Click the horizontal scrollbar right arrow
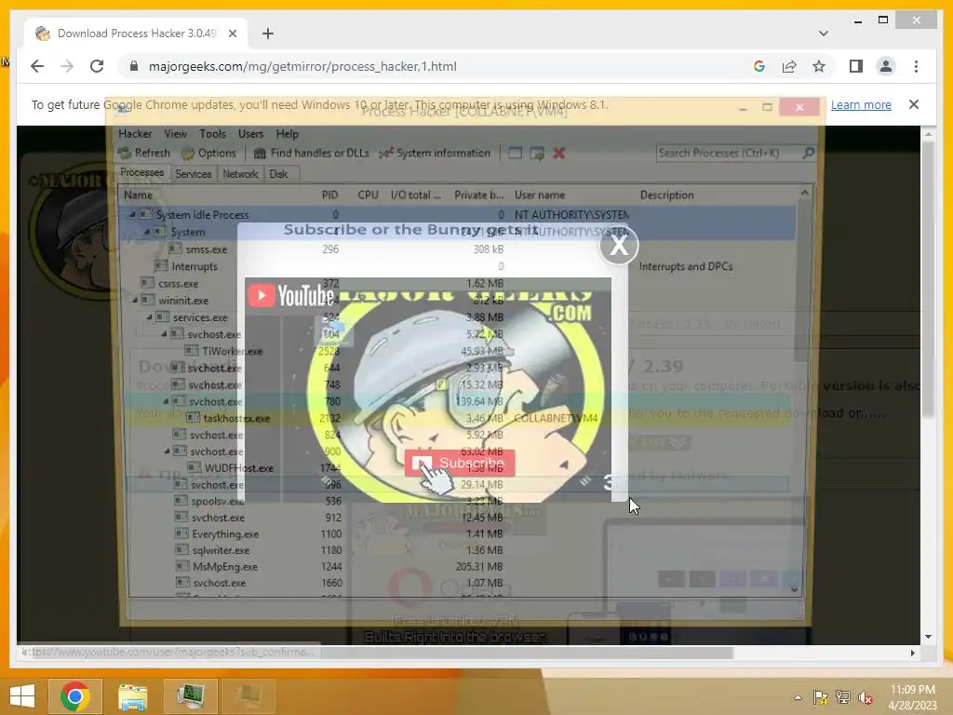The image size is (953, 715). pyautogui.click(x=912, y=653)
